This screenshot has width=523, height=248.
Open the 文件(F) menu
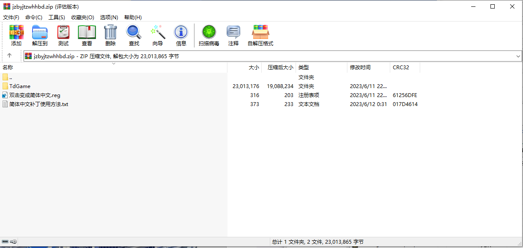(x=11, y=17)
